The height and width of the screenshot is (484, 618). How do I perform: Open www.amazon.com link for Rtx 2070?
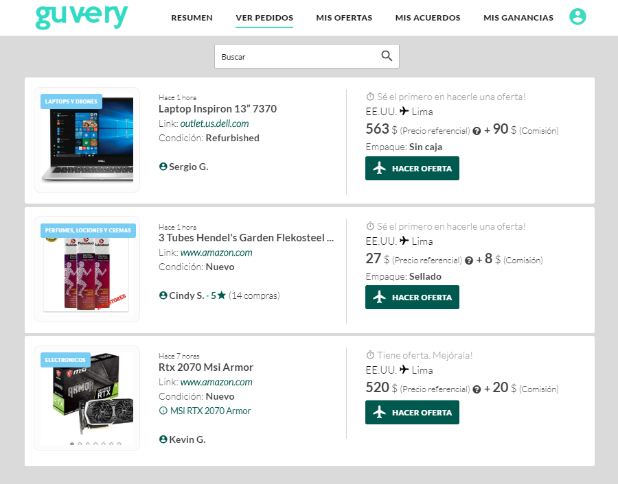click(216, 382)
